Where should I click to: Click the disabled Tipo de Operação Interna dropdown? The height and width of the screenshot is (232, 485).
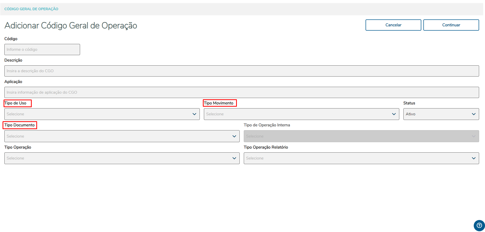click(x=361, y=136)
